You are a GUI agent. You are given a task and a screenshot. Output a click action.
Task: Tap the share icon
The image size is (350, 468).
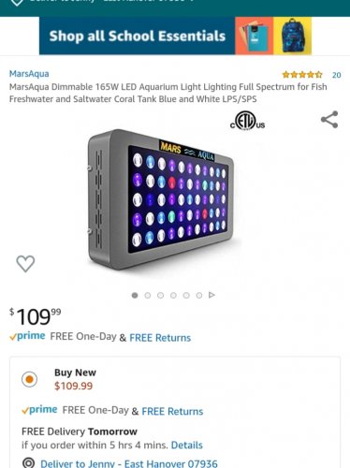[x=329, y=120]
